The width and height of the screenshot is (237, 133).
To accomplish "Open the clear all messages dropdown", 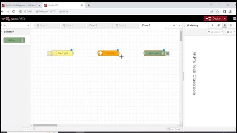I will click(231, 32).
